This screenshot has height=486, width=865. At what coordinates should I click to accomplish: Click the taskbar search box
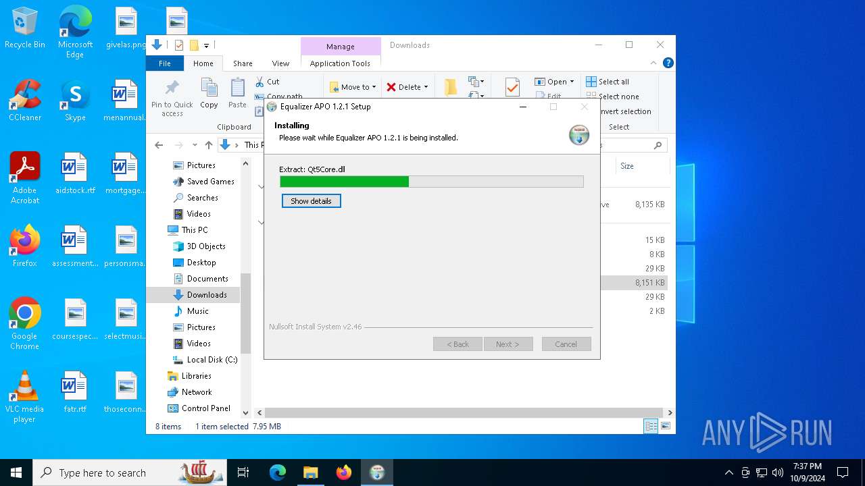pos(131,473)
